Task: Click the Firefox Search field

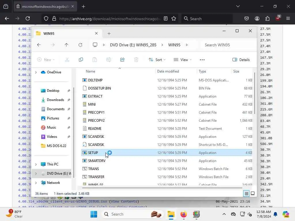Action: tap(207, 19)
